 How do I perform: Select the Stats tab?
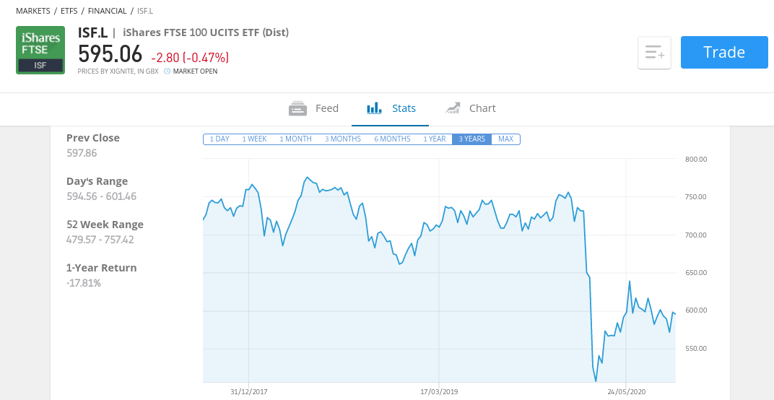click(x=391, y=108)
